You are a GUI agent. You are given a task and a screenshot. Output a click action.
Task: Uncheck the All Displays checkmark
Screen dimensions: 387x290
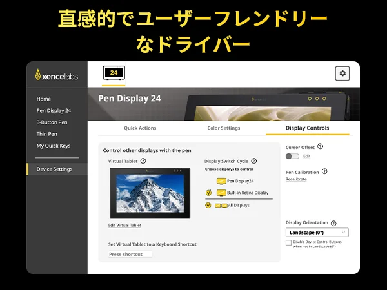(x=208, y=205)
